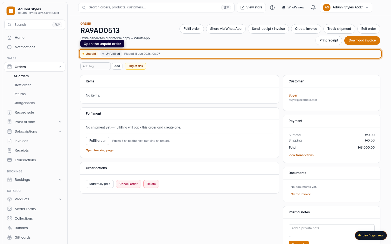Click the Orders bag icon

(10, 67)
